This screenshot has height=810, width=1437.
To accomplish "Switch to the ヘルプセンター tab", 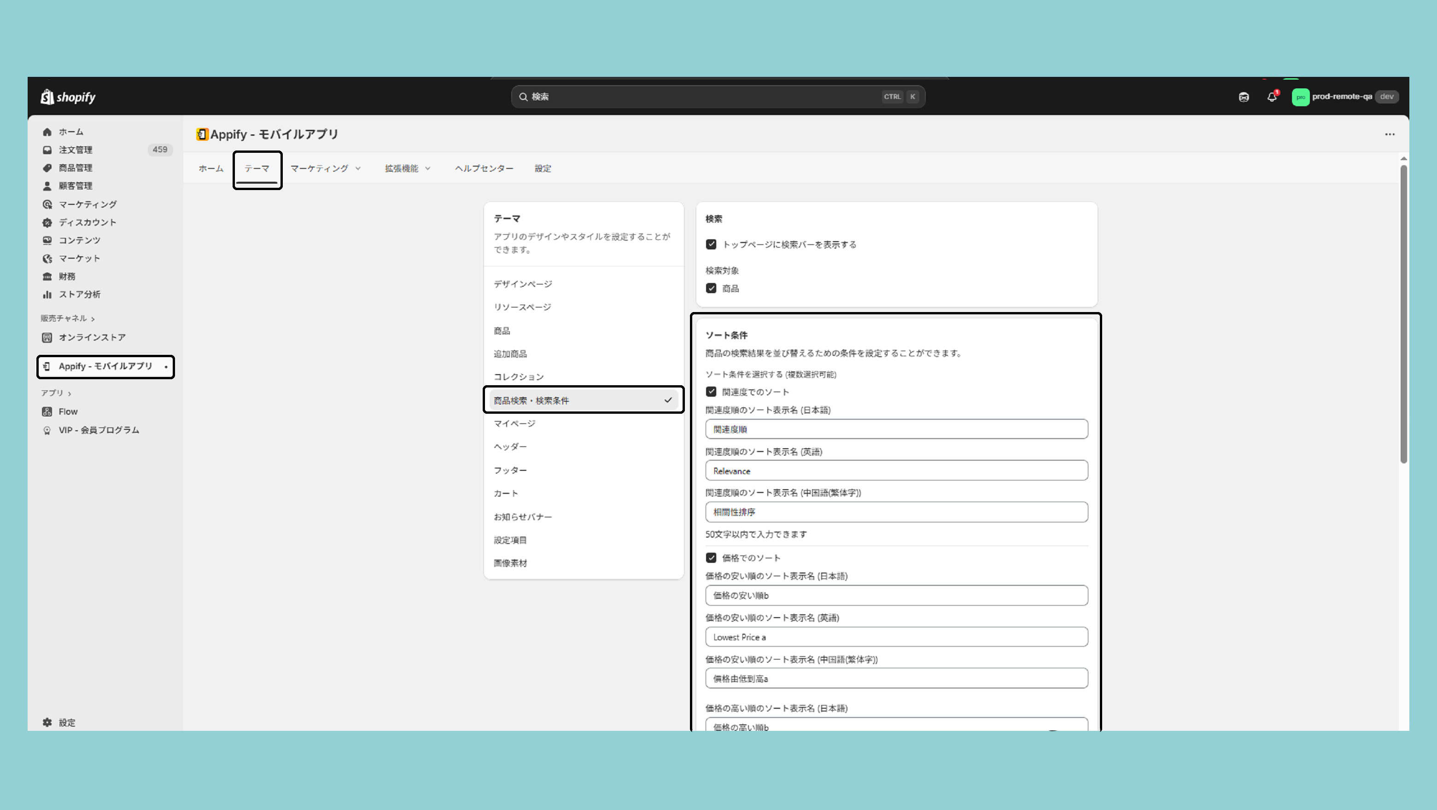I will (x=484, y=168).
